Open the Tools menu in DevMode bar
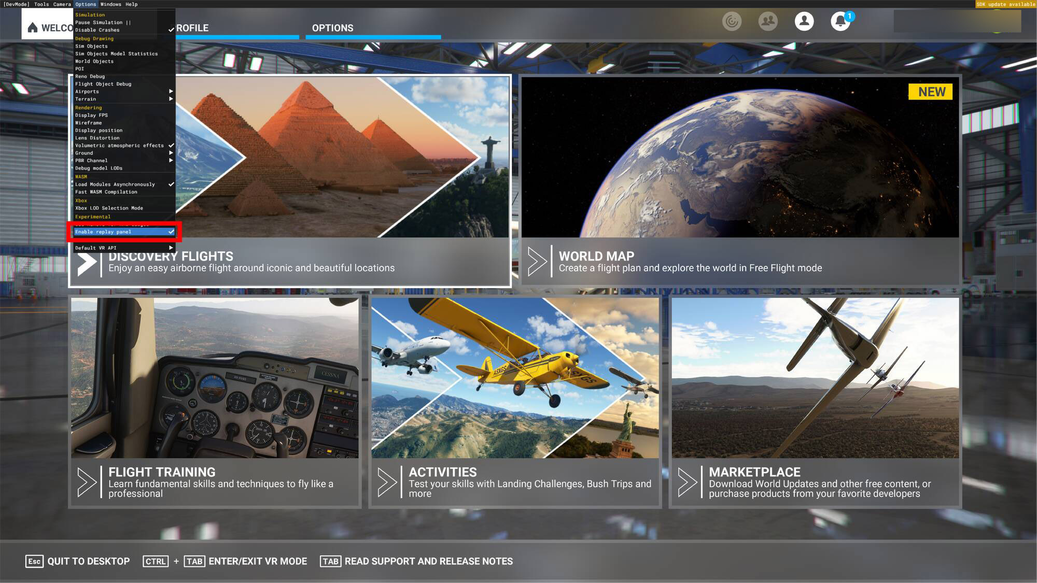This screenshot has height=583, width=1037. pos(41,4)
